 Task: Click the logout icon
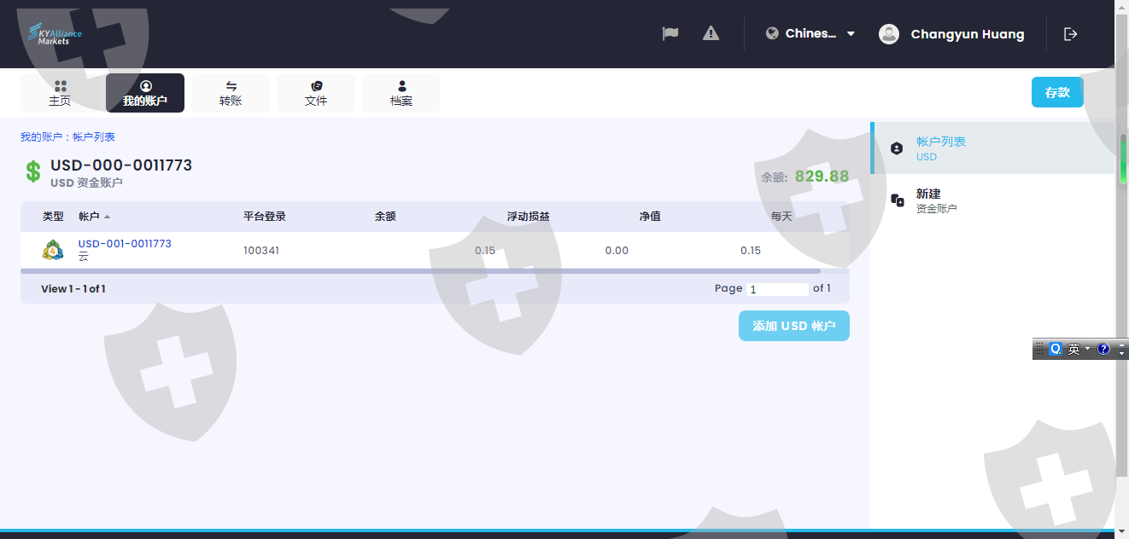1071,34
